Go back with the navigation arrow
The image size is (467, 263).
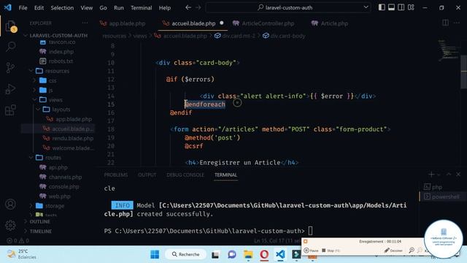tap(188, 7)
